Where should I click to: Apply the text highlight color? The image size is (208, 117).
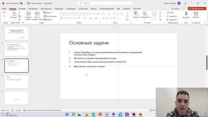coord(91,18)
